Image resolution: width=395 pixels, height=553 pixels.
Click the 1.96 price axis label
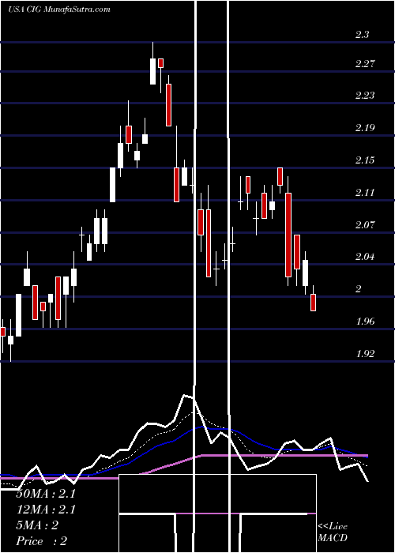click(x=365, y=322)
